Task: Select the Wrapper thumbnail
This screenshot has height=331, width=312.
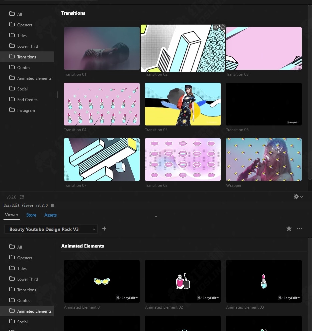Action: point(264,159)
